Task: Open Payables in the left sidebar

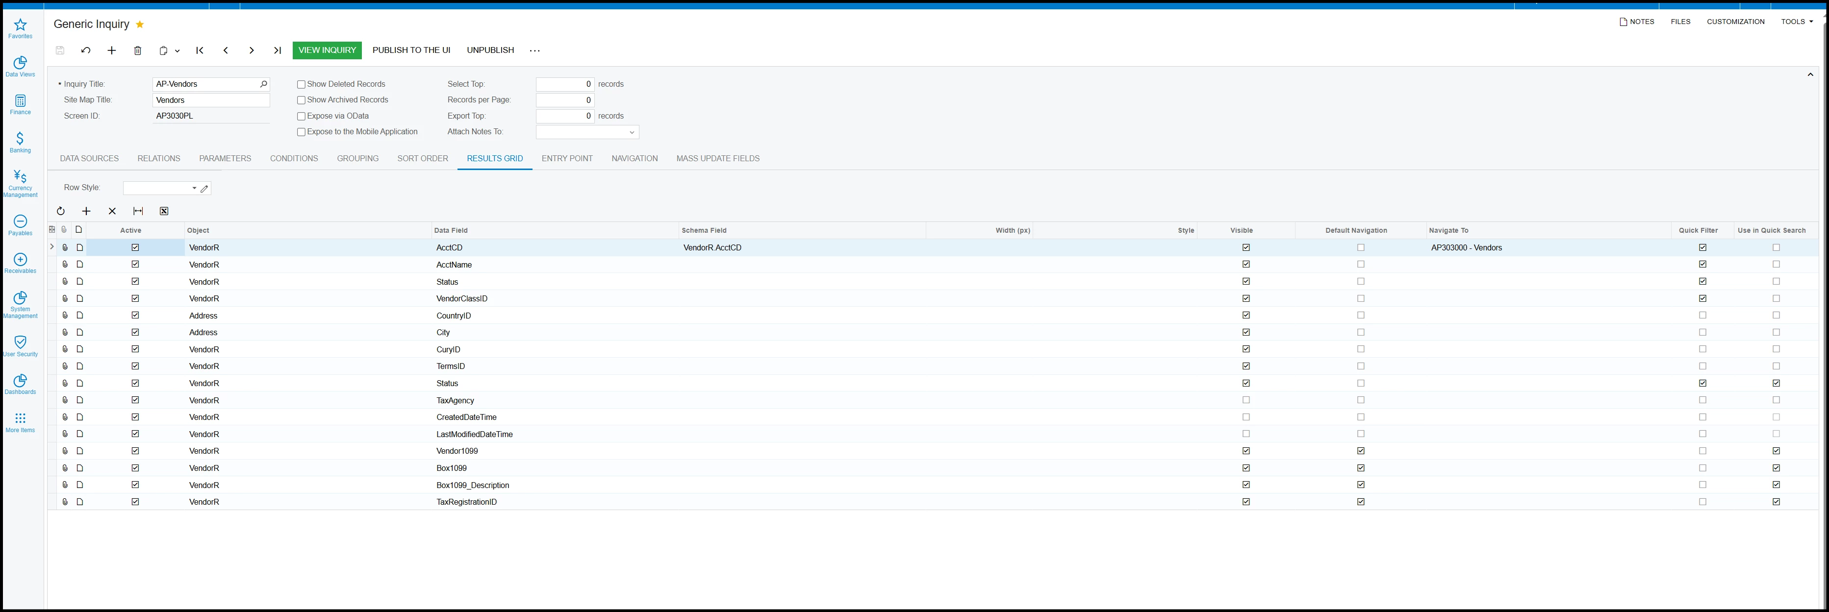Action: (20, 225)
